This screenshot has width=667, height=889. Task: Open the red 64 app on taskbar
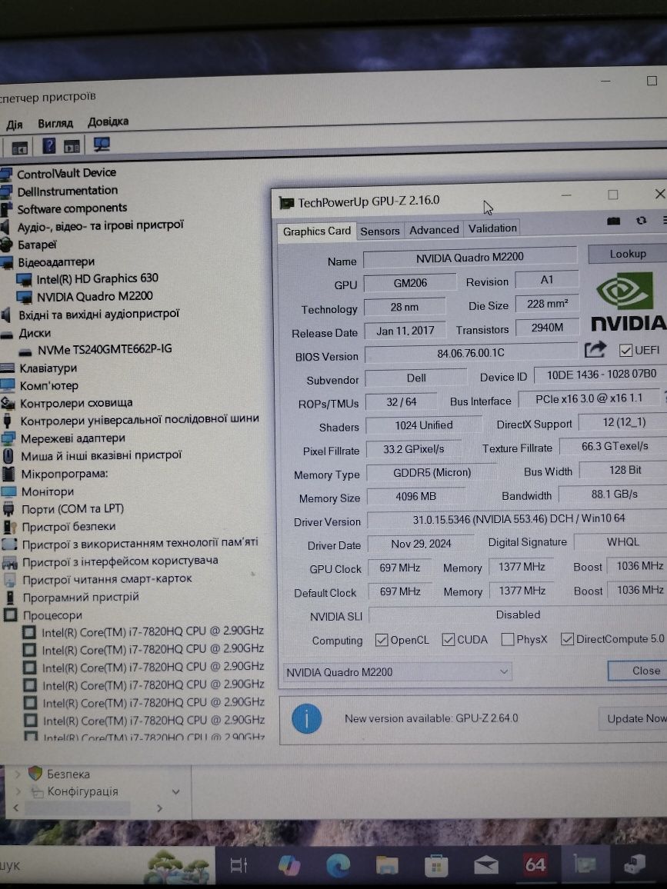pos(535,864)
